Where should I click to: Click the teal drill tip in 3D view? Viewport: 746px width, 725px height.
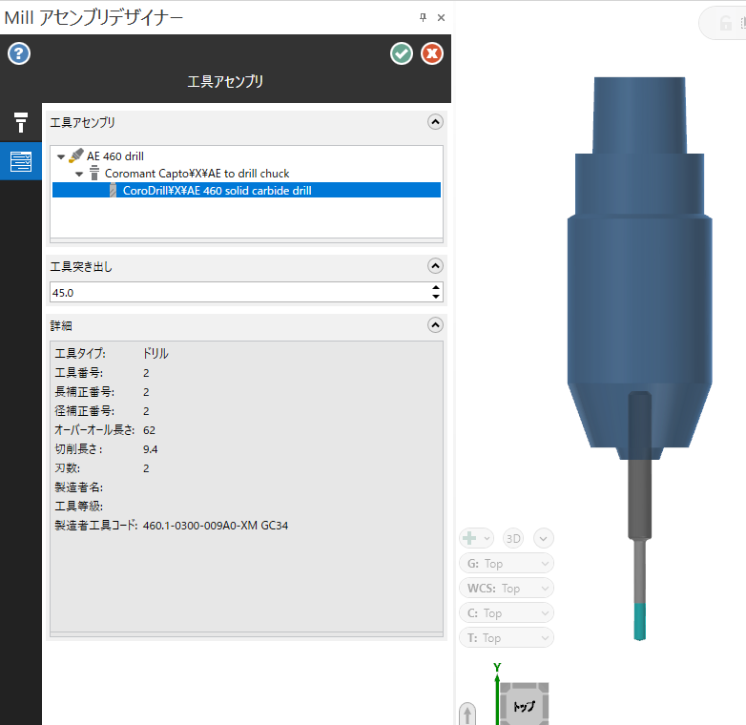[640, 622]
